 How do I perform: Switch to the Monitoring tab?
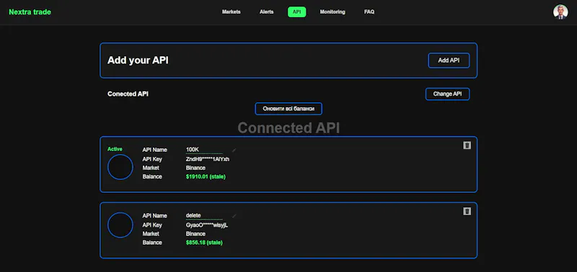click(x=332, y=12)
